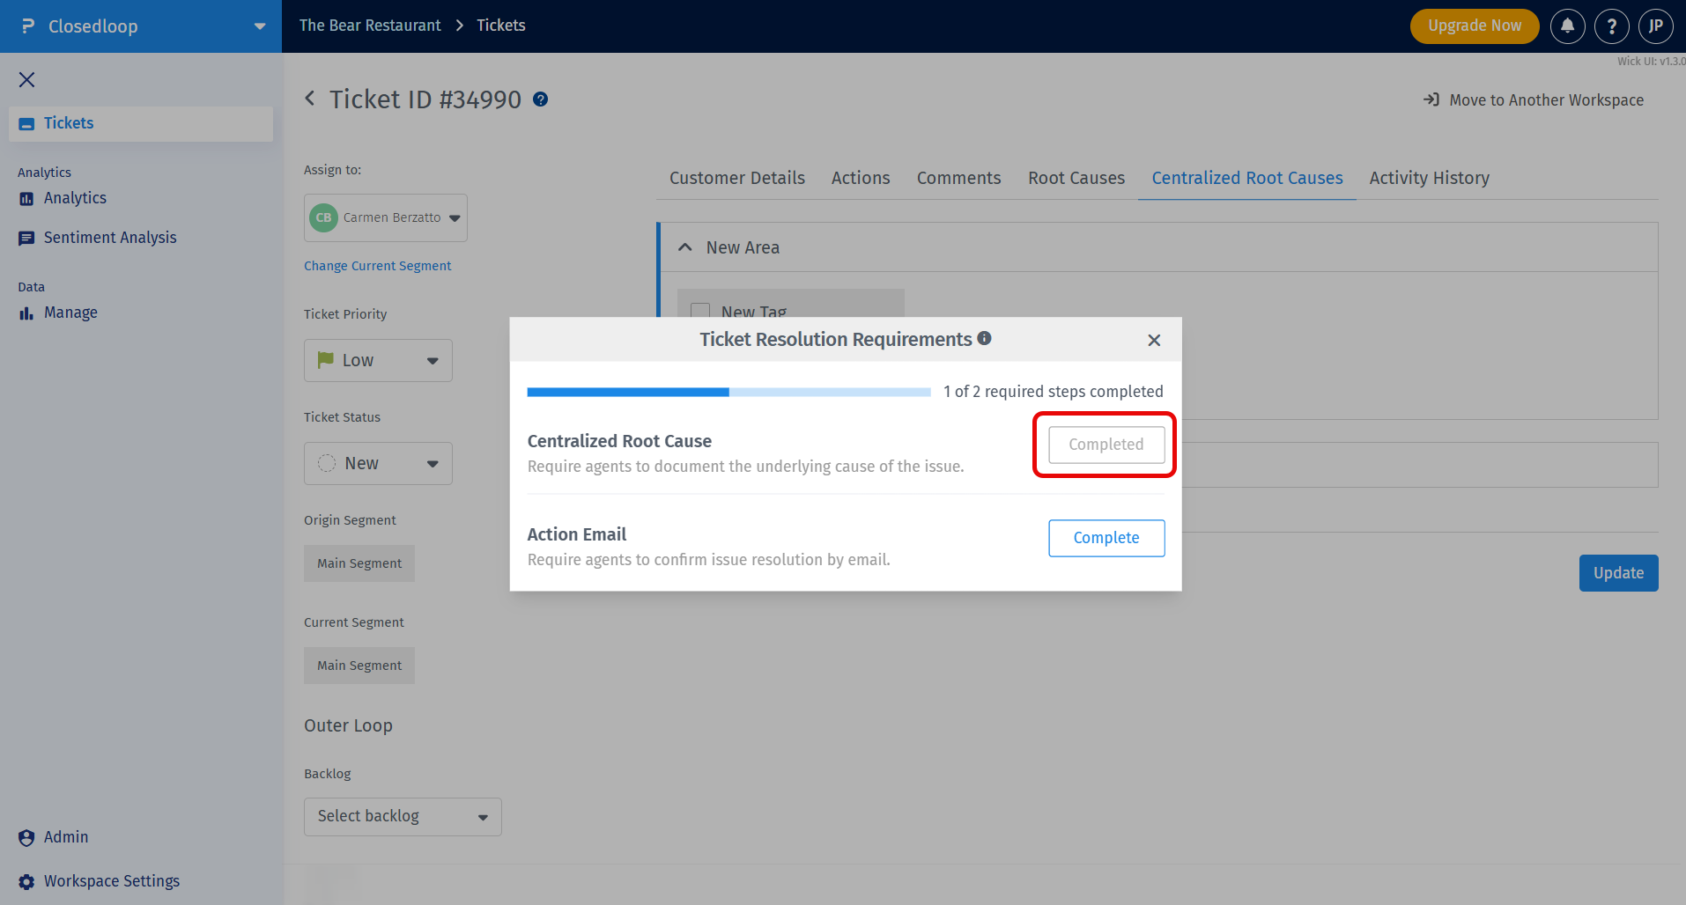
Task: Collapse the New Area section
Action: click(x=685, y=247)
